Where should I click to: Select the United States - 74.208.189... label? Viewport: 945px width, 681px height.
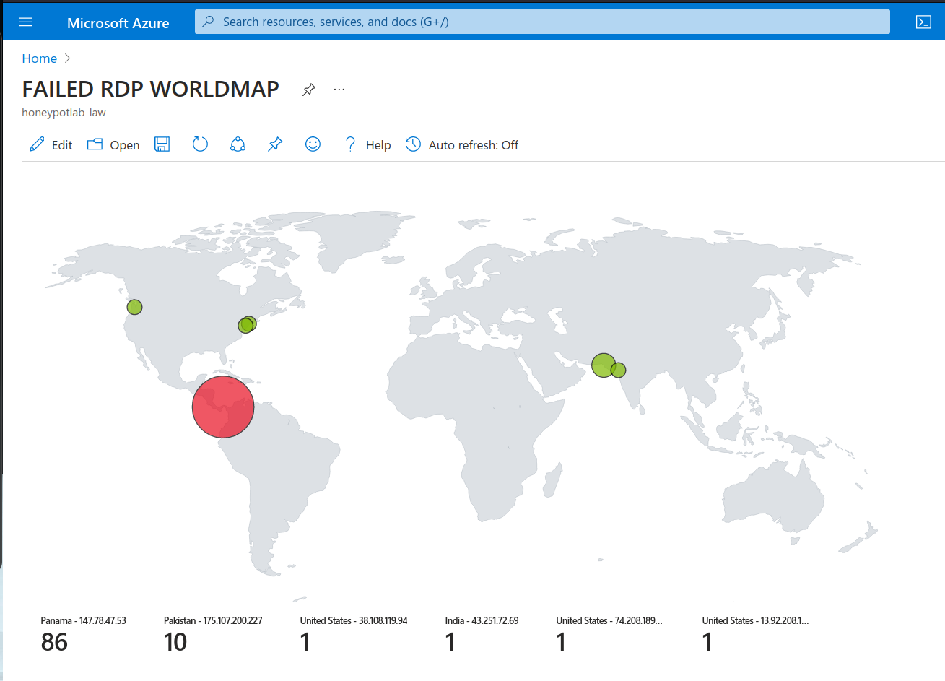tap(609, 620)
